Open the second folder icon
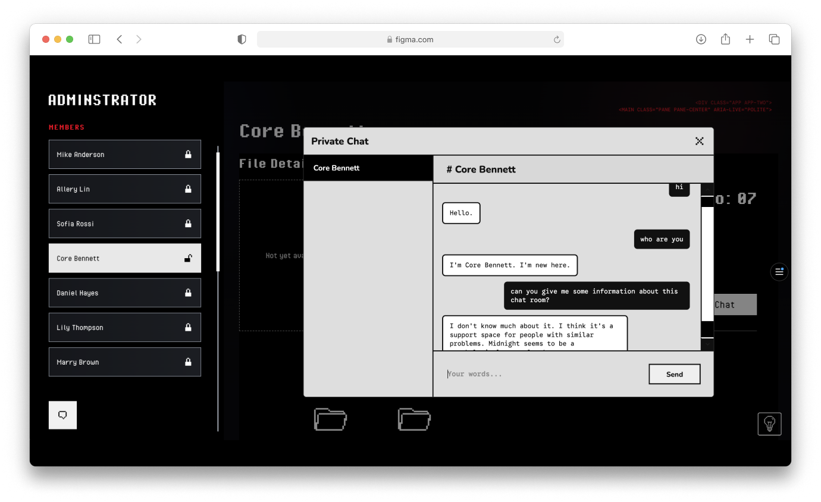The image size is (821, 502). (414, 419)
